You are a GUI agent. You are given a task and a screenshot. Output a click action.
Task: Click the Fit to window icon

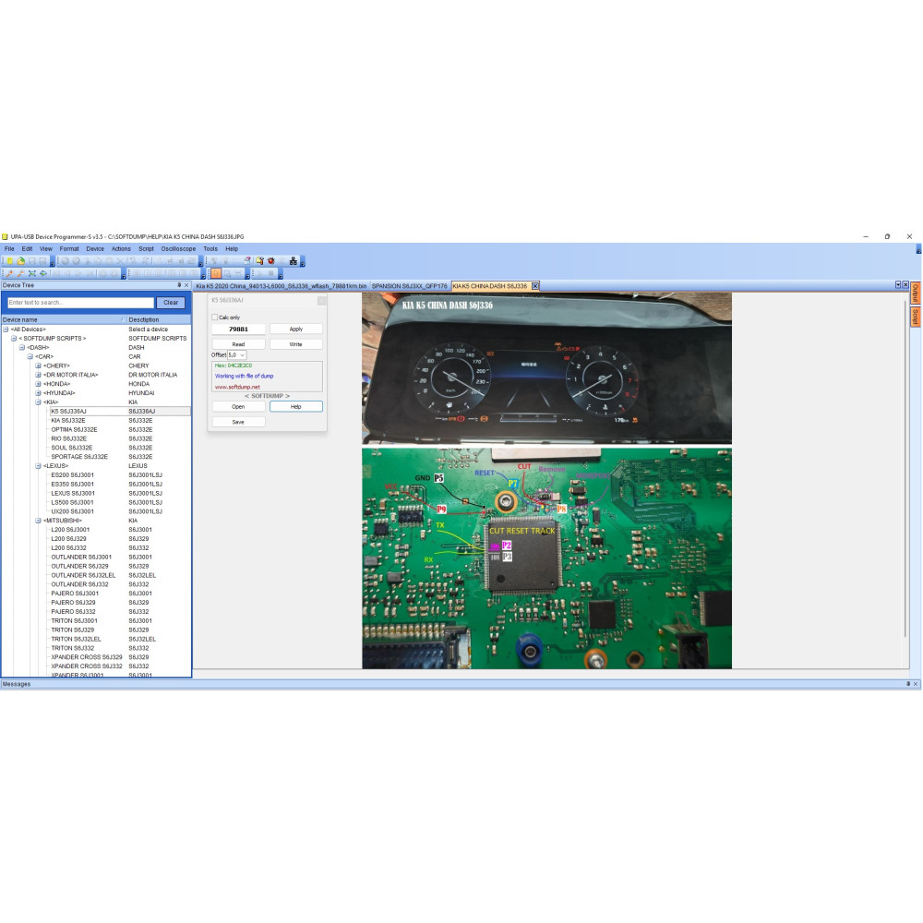point(32,273)
